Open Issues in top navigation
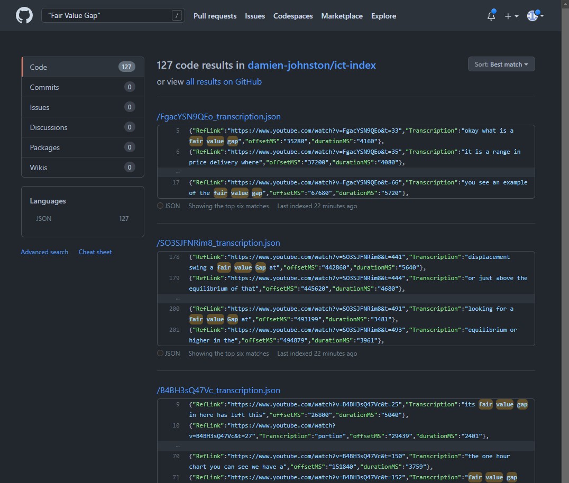 point(255,16)
